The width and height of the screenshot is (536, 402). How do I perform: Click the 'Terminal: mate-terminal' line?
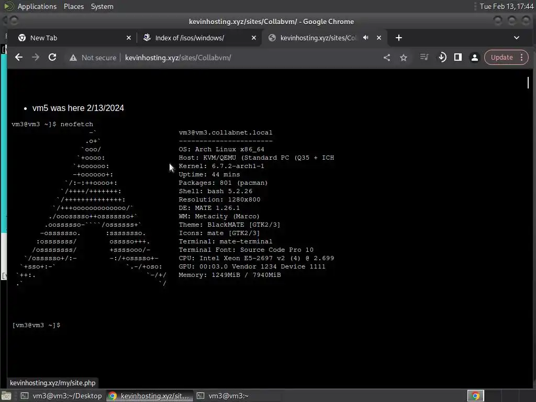(226, 241)
